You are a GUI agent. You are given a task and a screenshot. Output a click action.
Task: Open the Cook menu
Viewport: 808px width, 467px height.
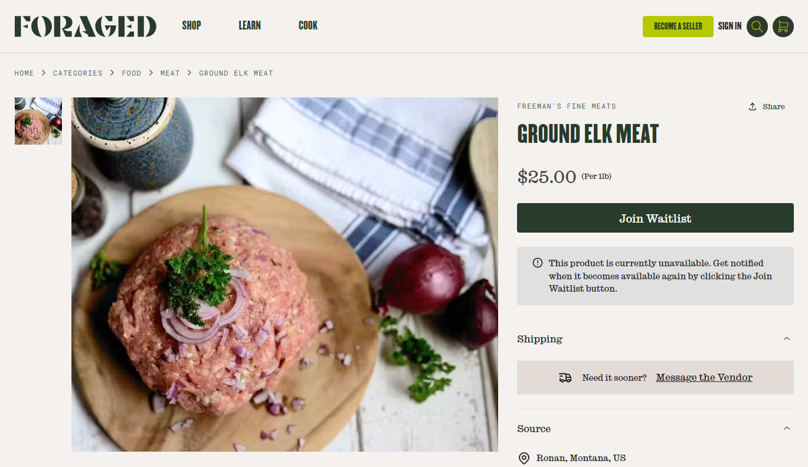click(x=308, y=25)
